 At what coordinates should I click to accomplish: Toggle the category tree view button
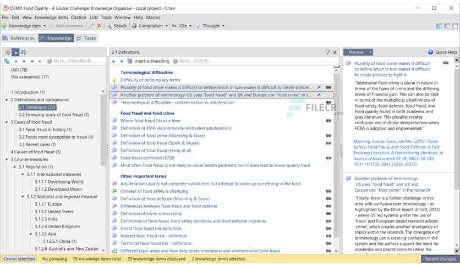pyautogui.click(x=15, y=52)
